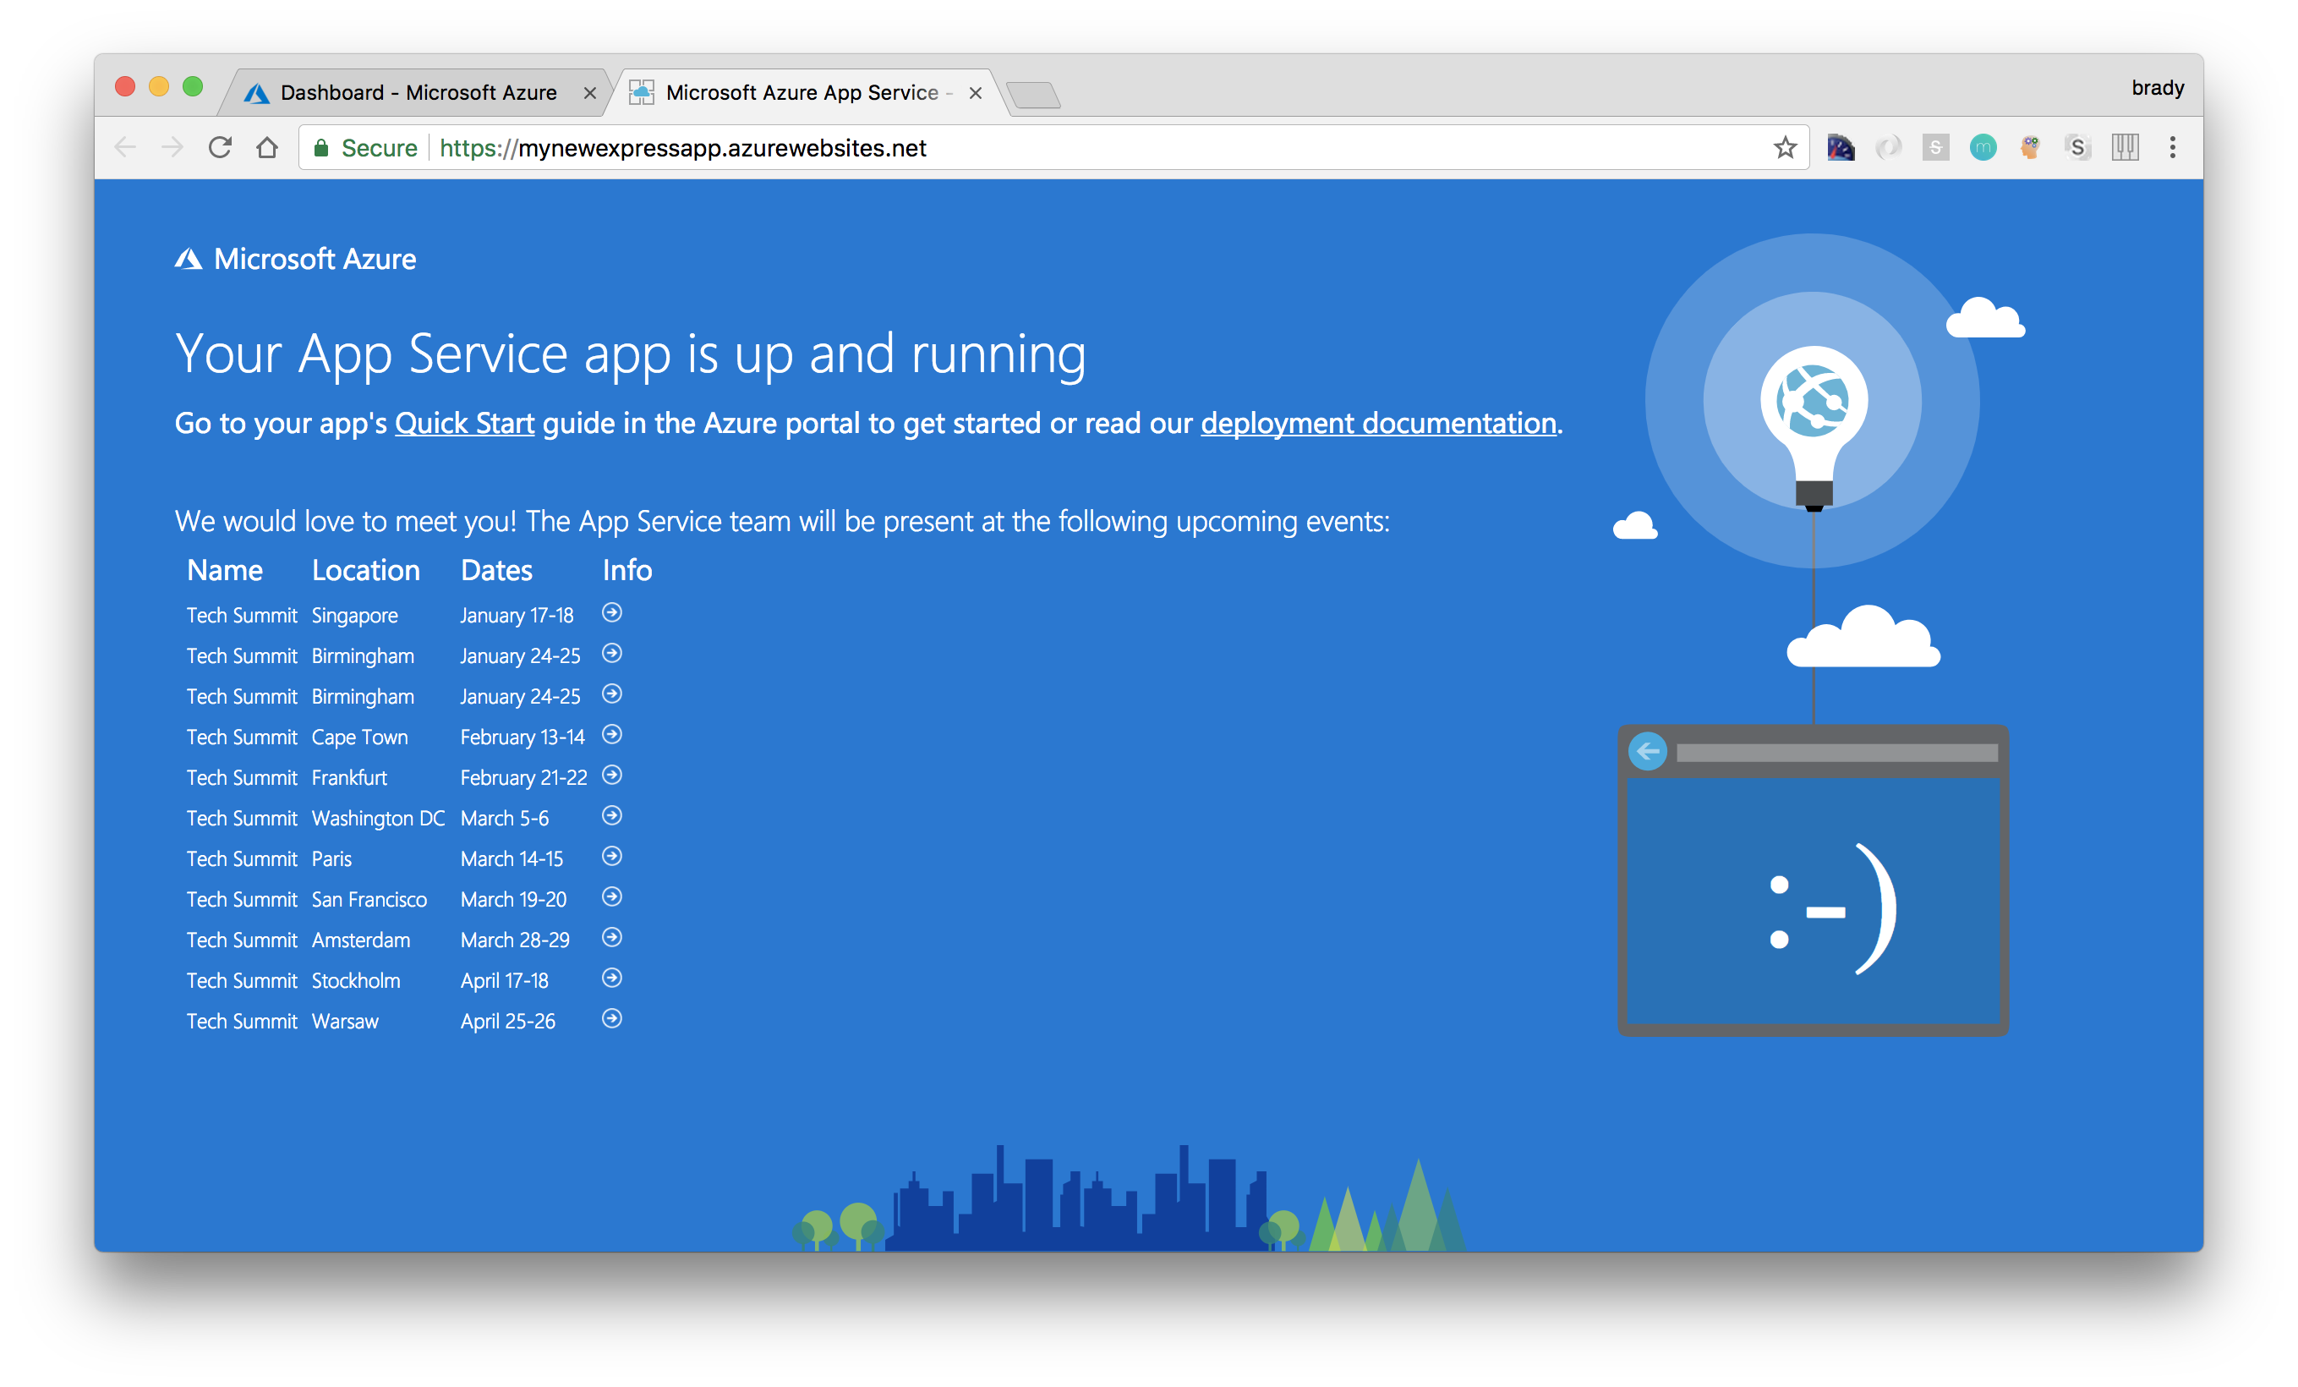This screenshot has width=2298, height=1387.
Task: Close the Microsoft Azure App Service tab
Action: point(976,93)
